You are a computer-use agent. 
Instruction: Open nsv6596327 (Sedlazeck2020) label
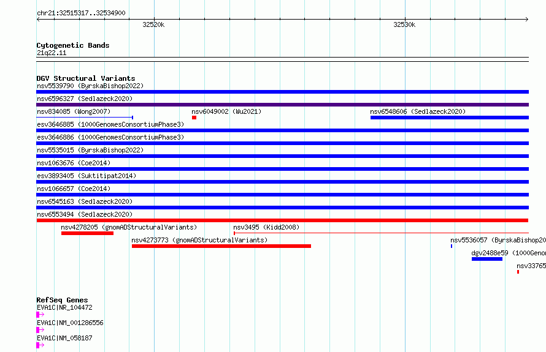coord(85,99)
